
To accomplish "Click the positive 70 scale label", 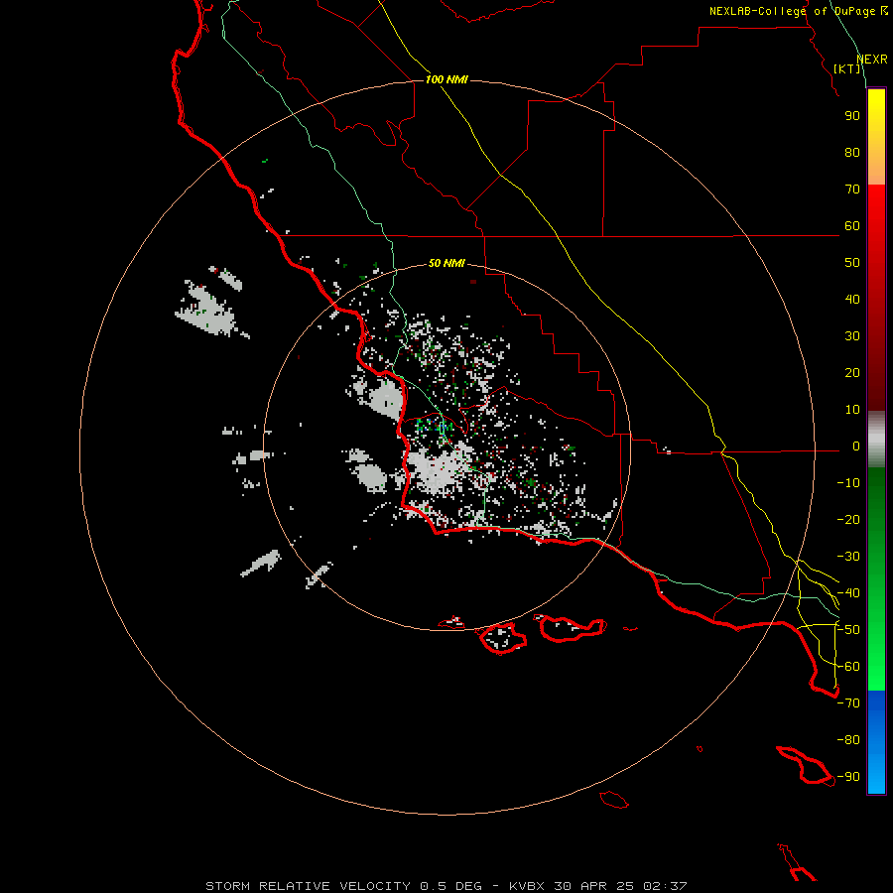I will 852,190.
